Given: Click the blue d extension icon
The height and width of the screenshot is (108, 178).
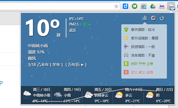Looking at the screenshot, I should pos(125,6).
